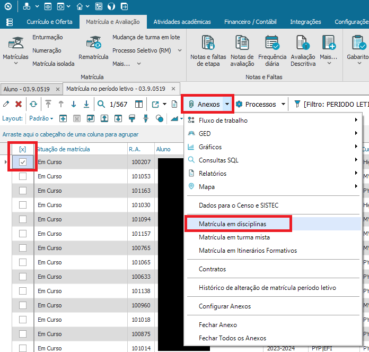Open Frequência diária
369x352 pixels.
click(273, 51)
